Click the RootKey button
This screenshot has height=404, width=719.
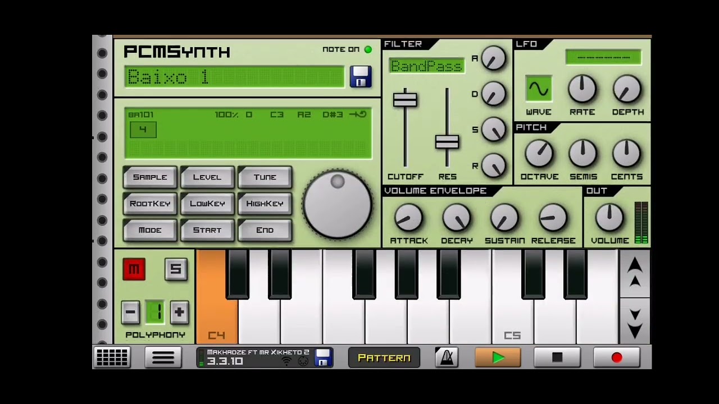click(150, 204)
